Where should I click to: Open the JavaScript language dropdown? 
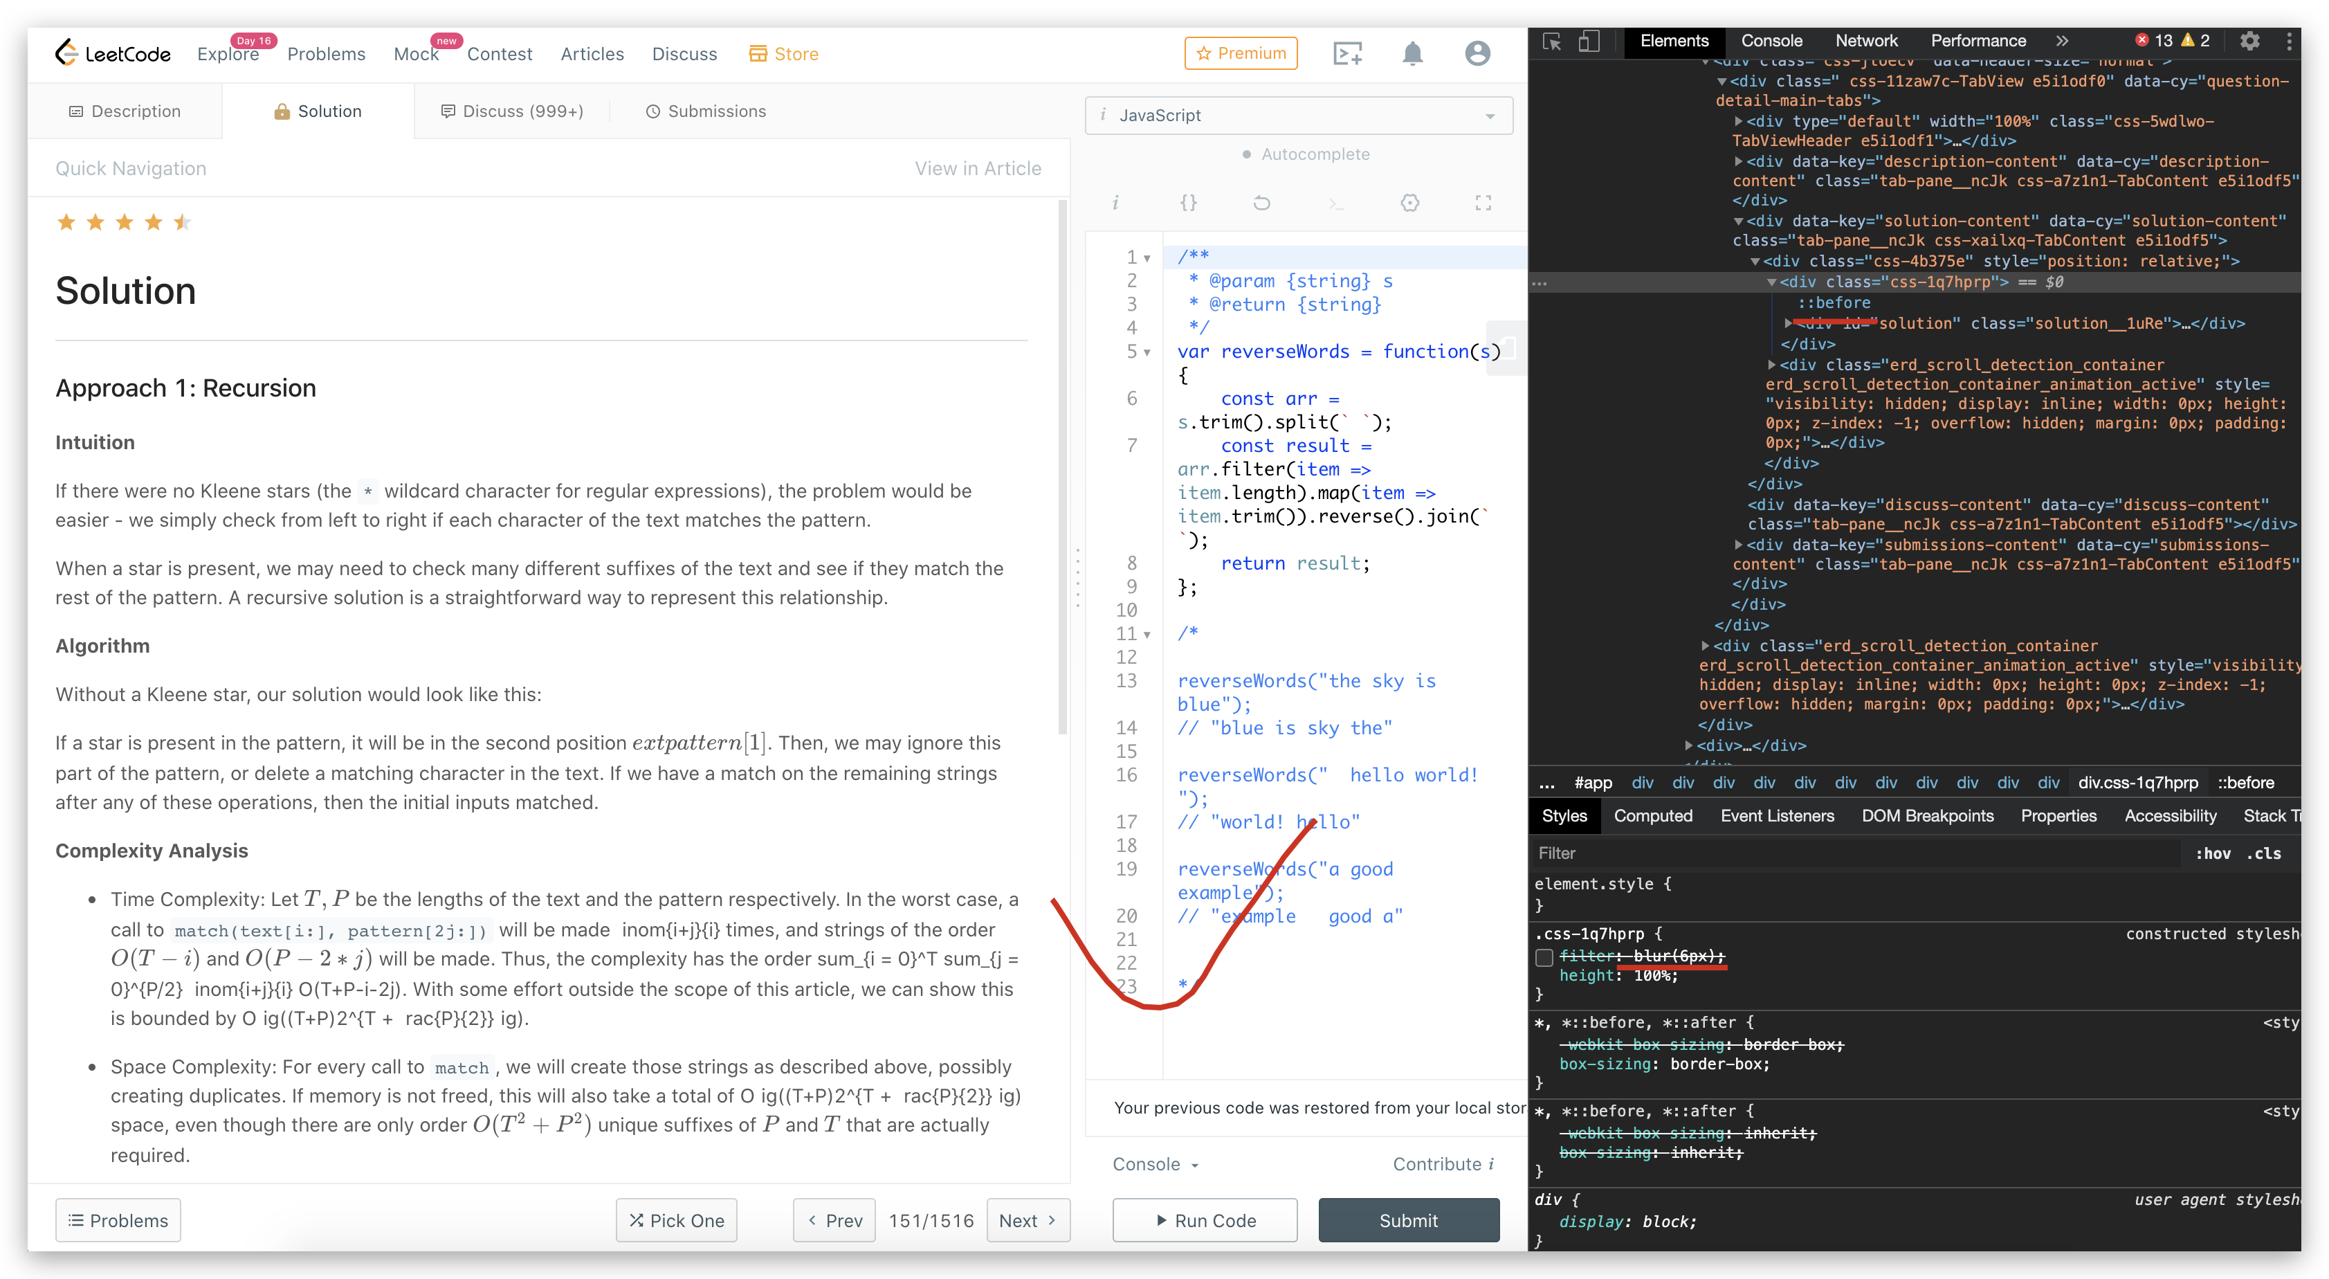(1298, 115)
